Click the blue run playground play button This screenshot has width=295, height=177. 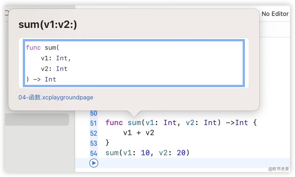point(94,163)
